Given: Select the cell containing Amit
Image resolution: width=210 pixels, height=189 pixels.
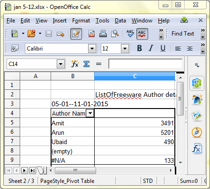Looking at the screenshot, I should pos(73,123).
